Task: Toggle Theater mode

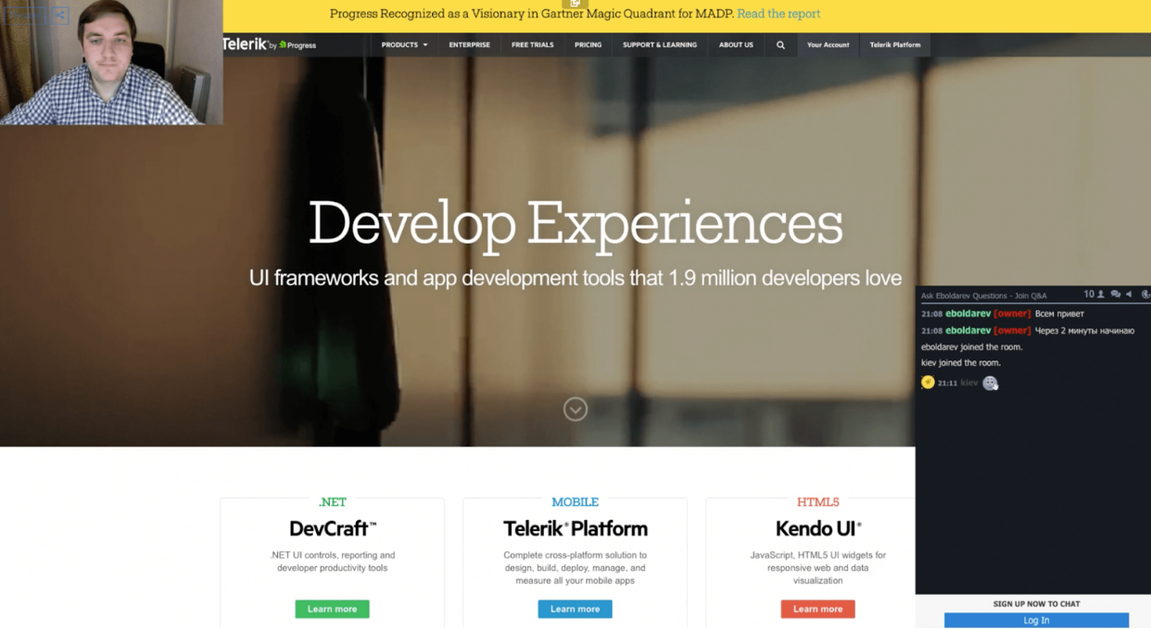Action: pos(24,16)
